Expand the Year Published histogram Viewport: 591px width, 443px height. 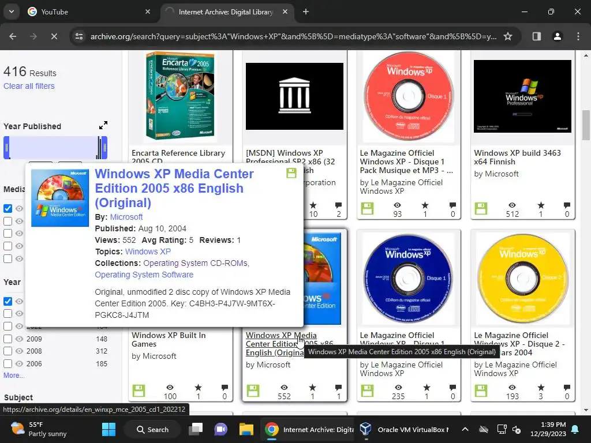point(103,125)
